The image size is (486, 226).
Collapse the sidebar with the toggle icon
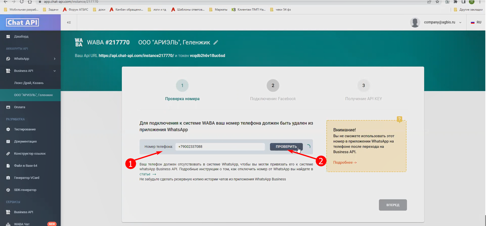(x=69, y=23)
